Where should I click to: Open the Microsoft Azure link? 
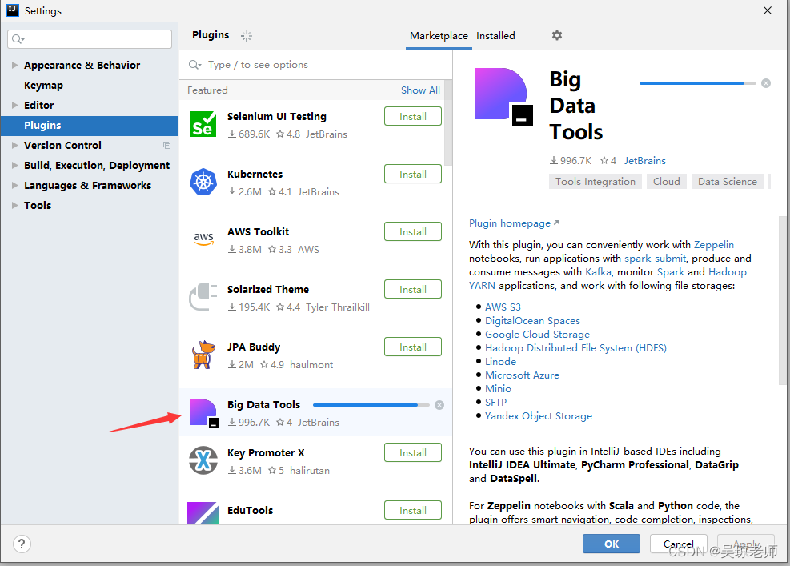(522, 375)
